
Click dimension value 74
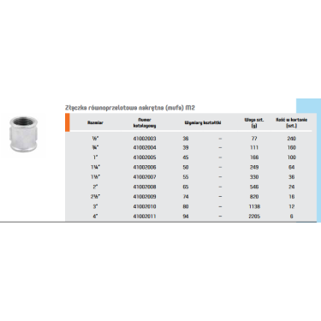(186, 197)
